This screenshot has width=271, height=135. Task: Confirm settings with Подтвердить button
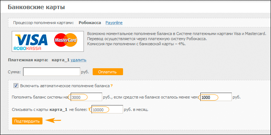pyautogui.click(x=27, y=121)
